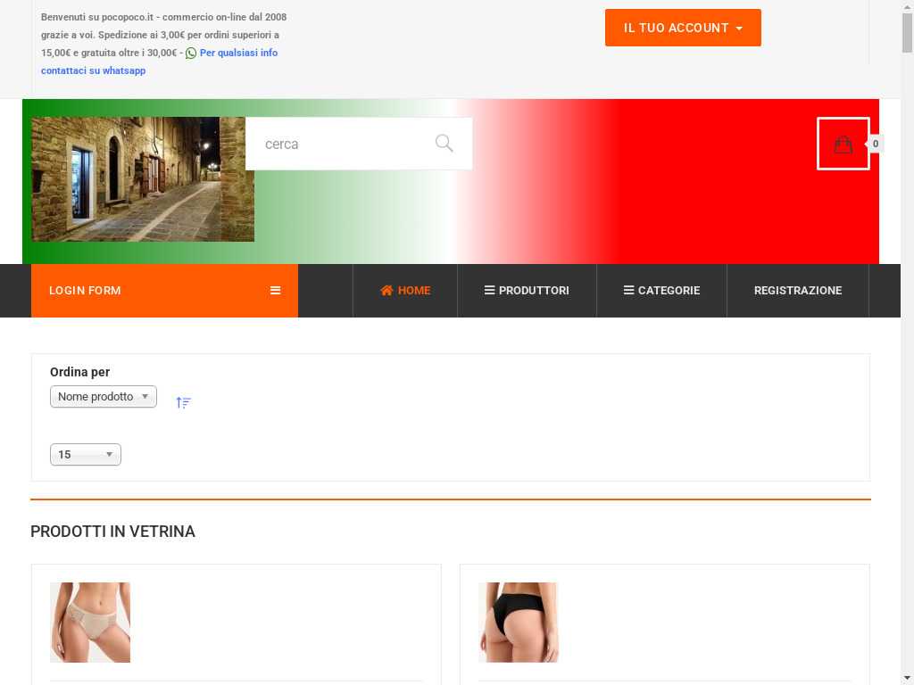This screenshot has height=685, width=914.
Task: Click the hamburger icon in Login Form
Action: [x=275, y=291]
